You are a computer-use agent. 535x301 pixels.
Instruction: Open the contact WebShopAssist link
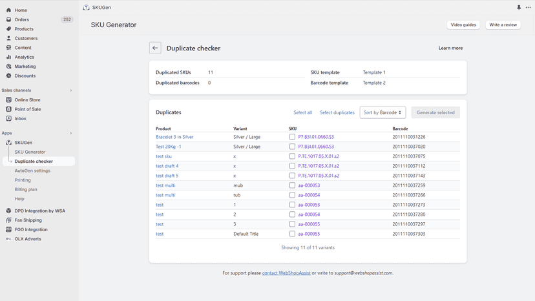(x=286, y=273)
